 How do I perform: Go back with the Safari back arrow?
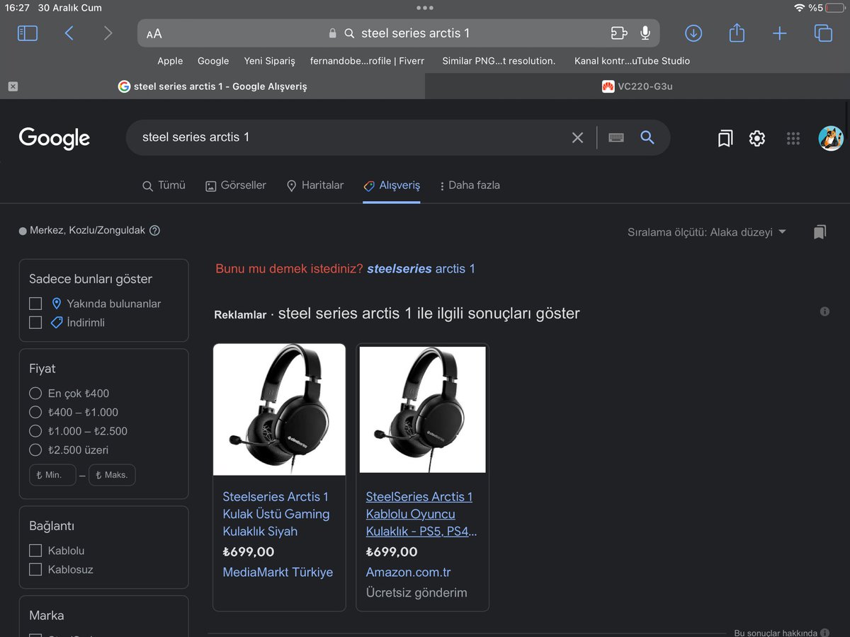69,33
